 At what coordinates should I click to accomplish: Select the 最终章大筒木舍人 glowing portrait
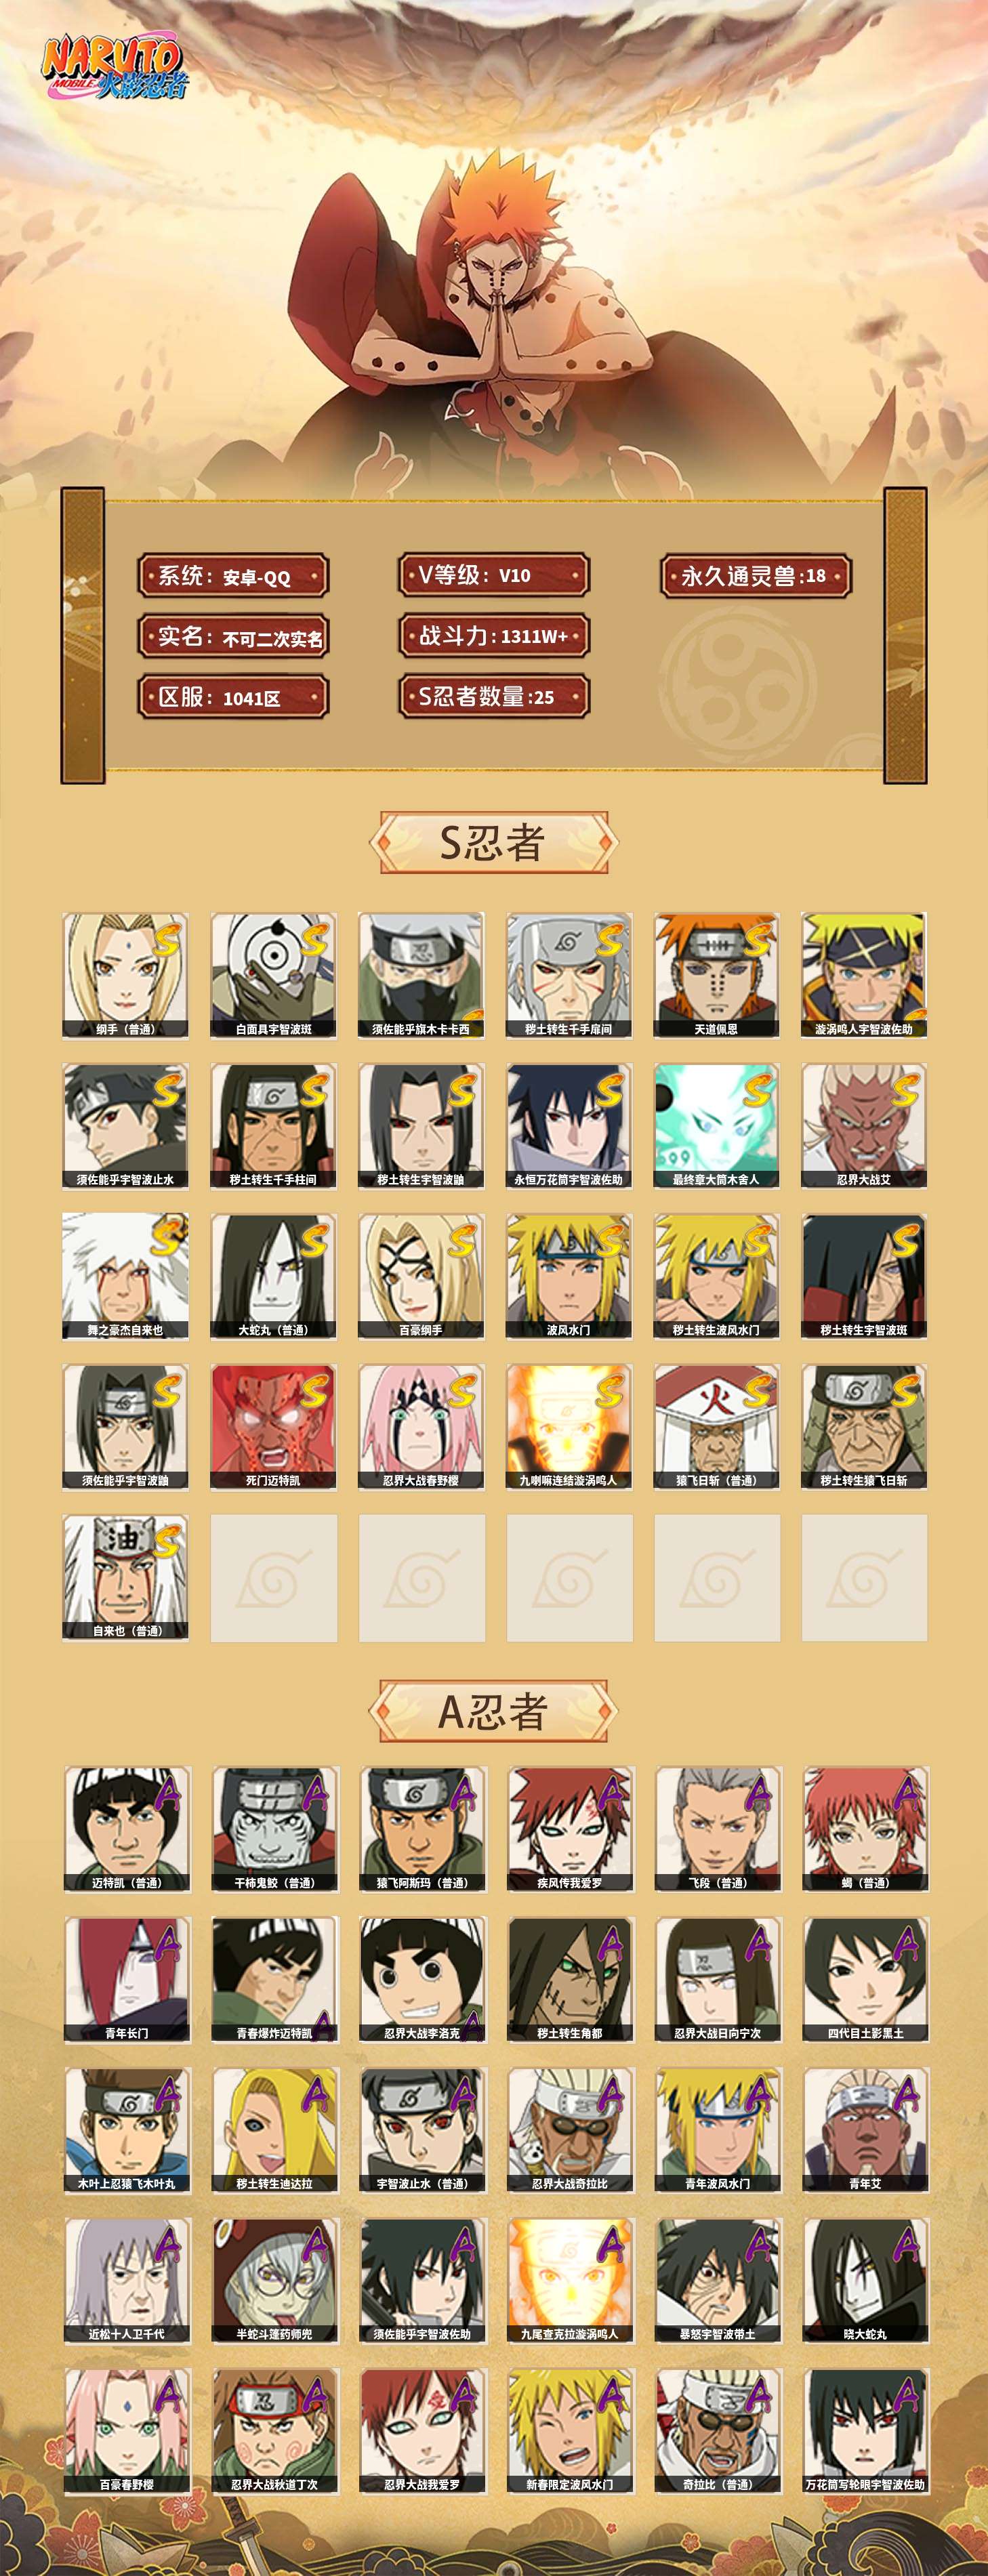(717, 1126)
